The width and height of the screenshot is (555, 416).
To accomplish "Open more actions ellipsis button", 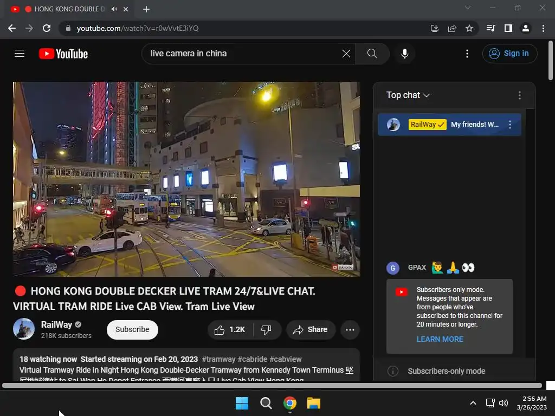I will click(x=350, y=330).
